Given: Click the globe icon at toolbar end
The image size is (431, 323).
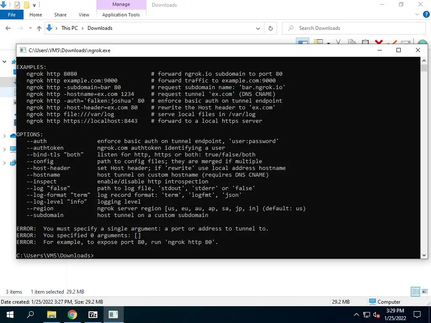Looking at the screenshot, I should pyautogui.click(x=423, y=42).
